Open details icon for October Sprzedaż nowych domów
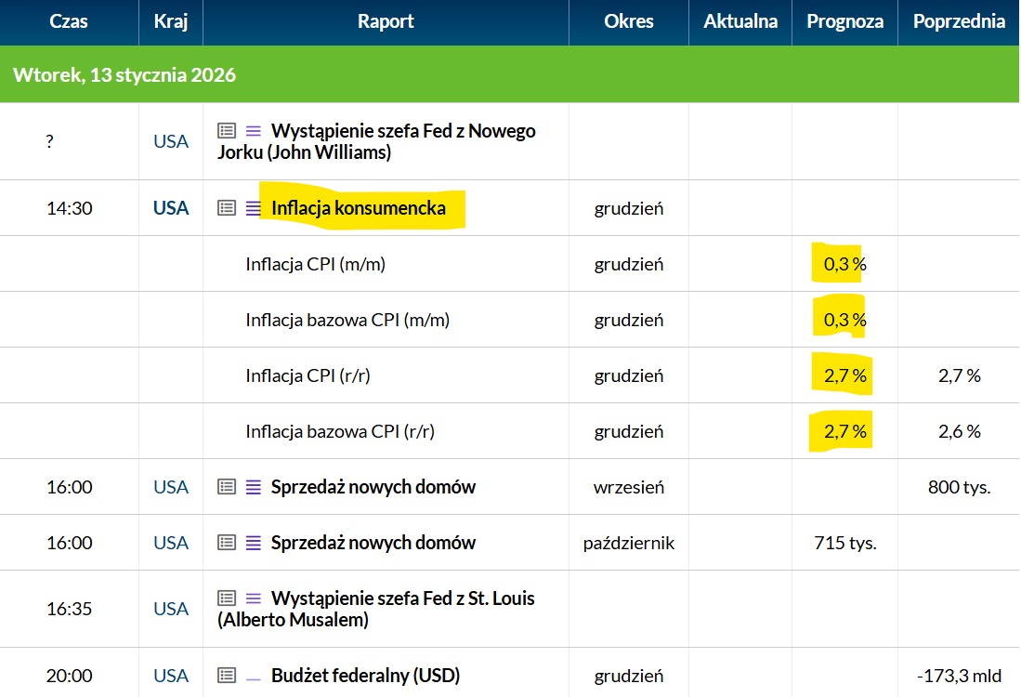Image resolution: width=1021 pixels, height=697 pixels. tap(227, 543)
